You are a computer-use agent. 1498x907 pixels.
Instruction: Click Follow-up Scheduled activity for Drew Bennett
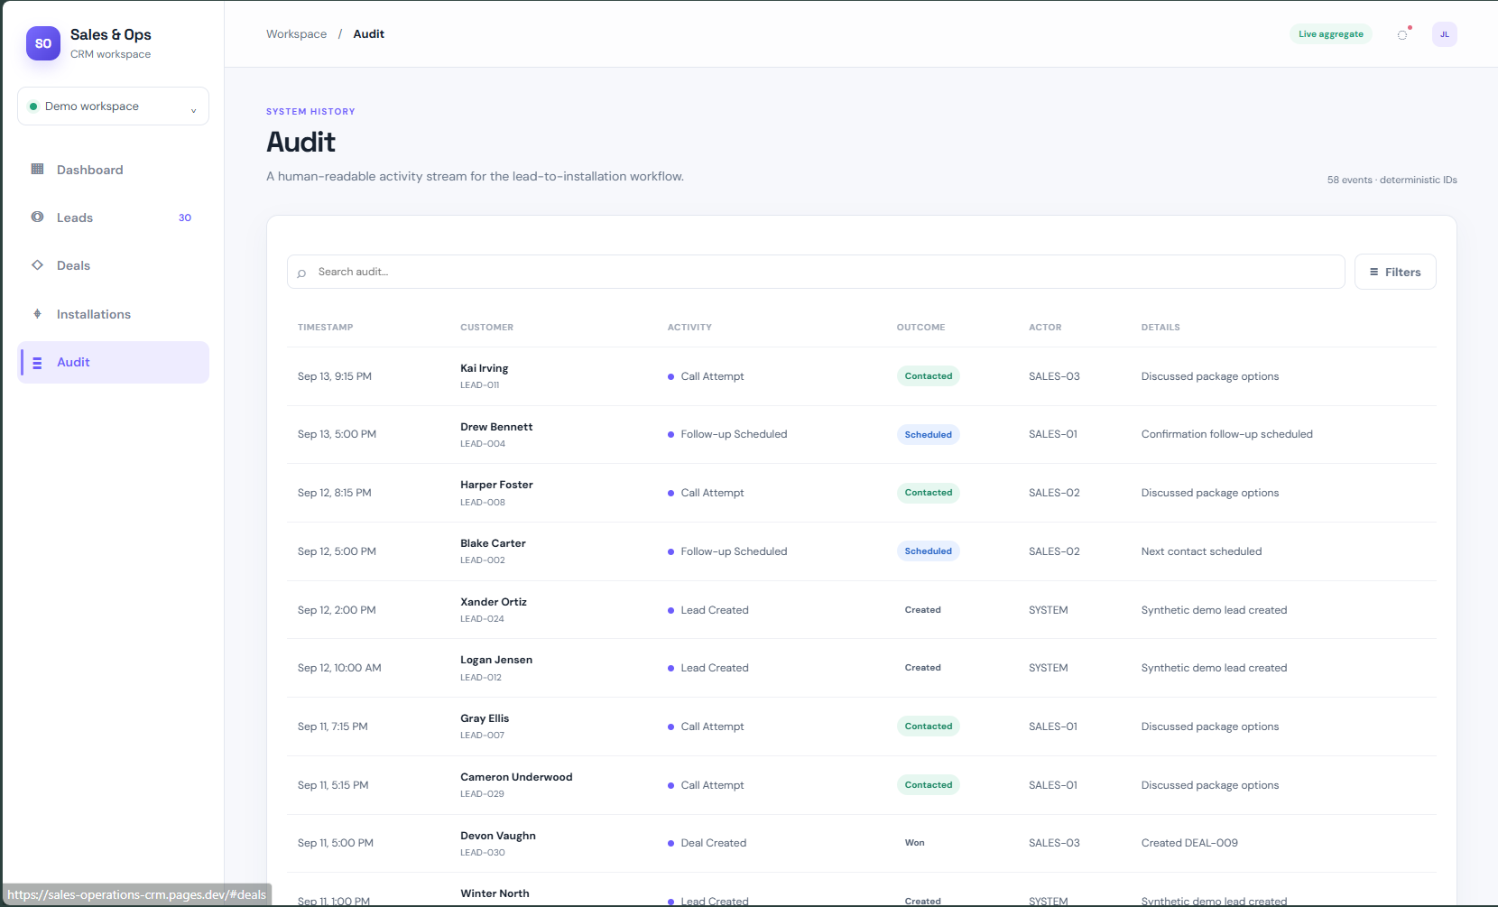(734, 434)
